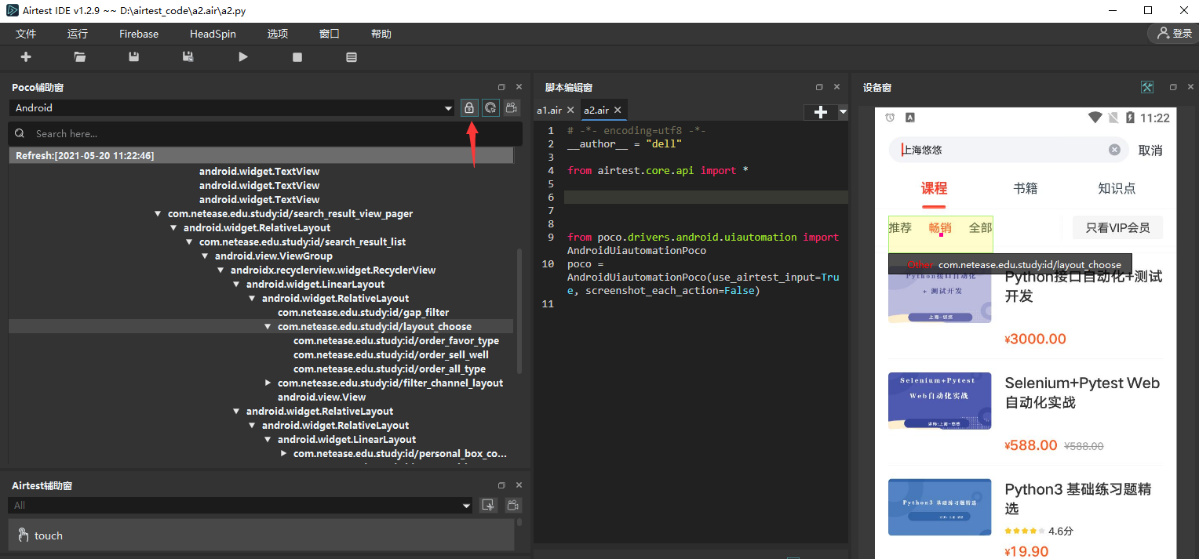Collapse search_result_list tree node
This screenshot has width=1199, height=559.
pos(190,242)
